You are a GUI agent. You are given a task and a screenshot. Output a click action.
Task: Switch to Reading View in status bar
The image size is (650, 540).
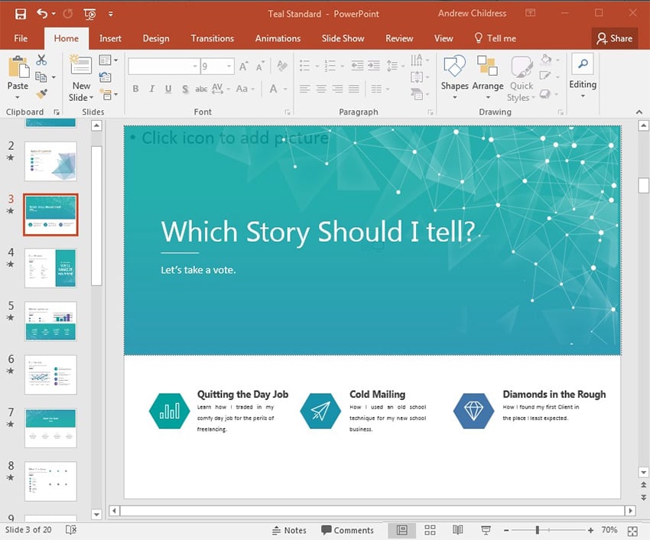pos(457,530)
